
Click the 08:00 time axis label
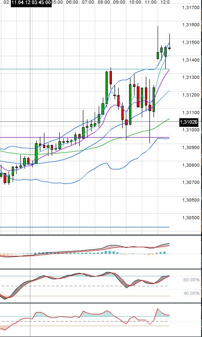point(104,2)
